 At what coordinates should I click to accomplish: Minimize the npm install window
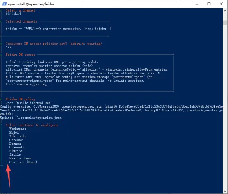[197, 4]
